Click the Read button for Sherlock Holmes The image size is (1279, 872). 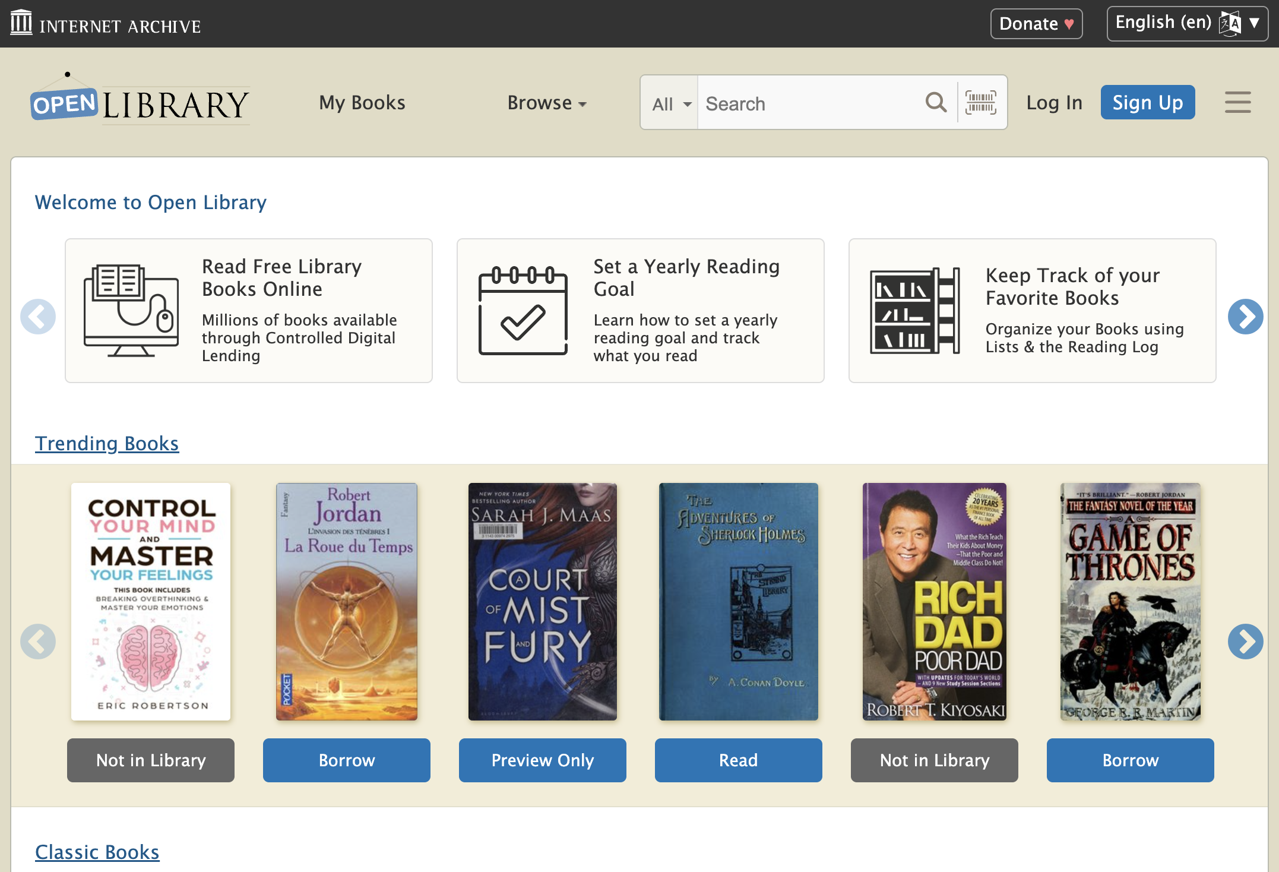coord(738,760)
